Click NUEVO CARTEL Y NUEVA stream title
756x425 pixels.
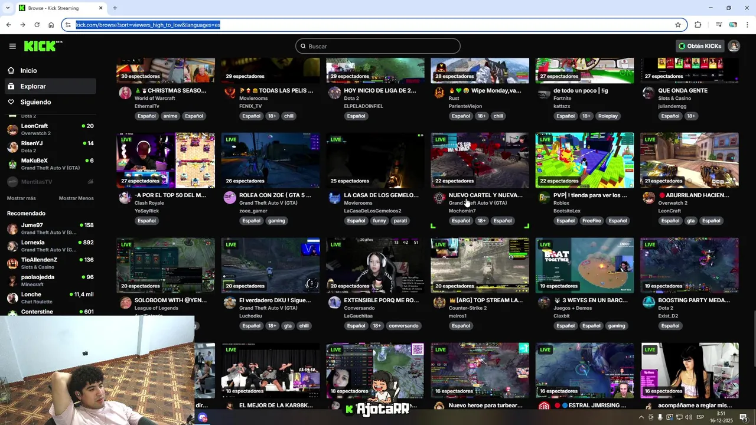(485, 195)
